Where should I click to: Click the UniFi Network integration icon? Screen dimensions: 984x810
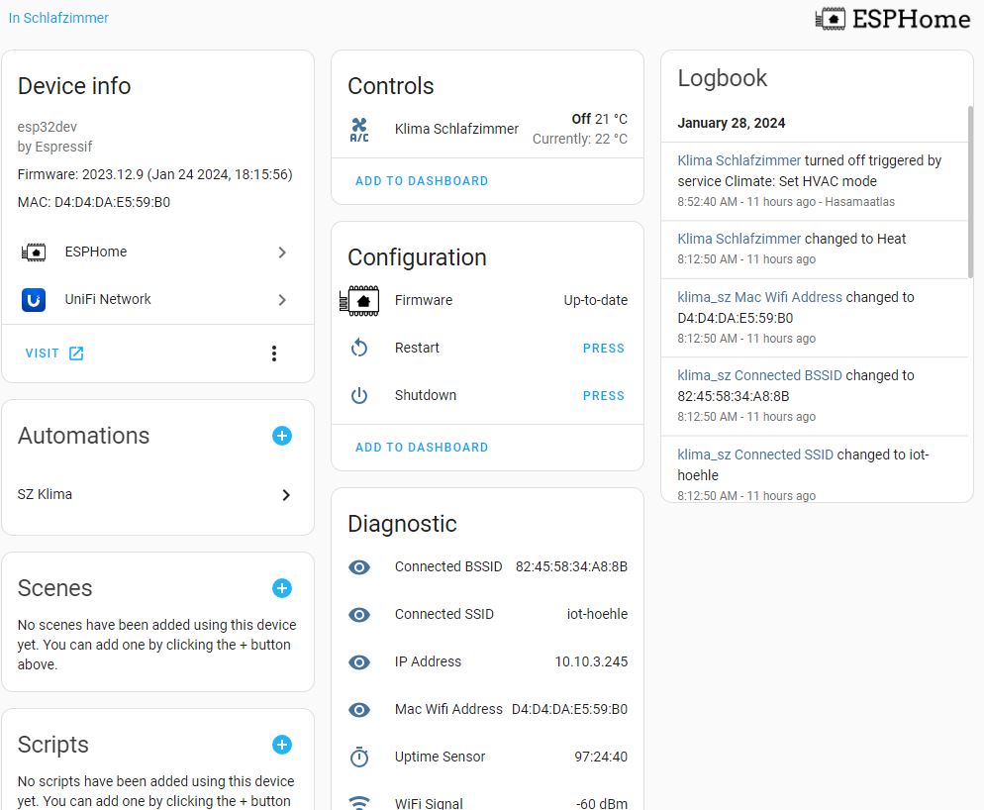pyautogui.click(x=34, y=299)
